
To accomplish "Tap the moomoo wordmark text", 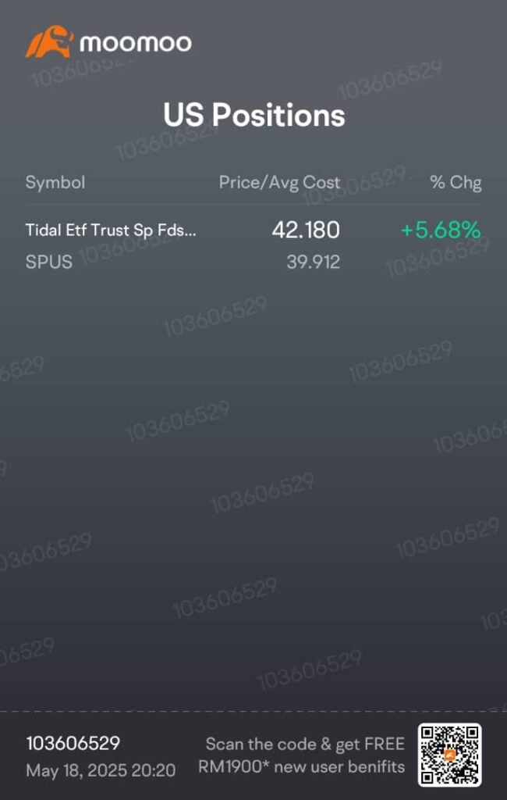I will coord(134,43).
